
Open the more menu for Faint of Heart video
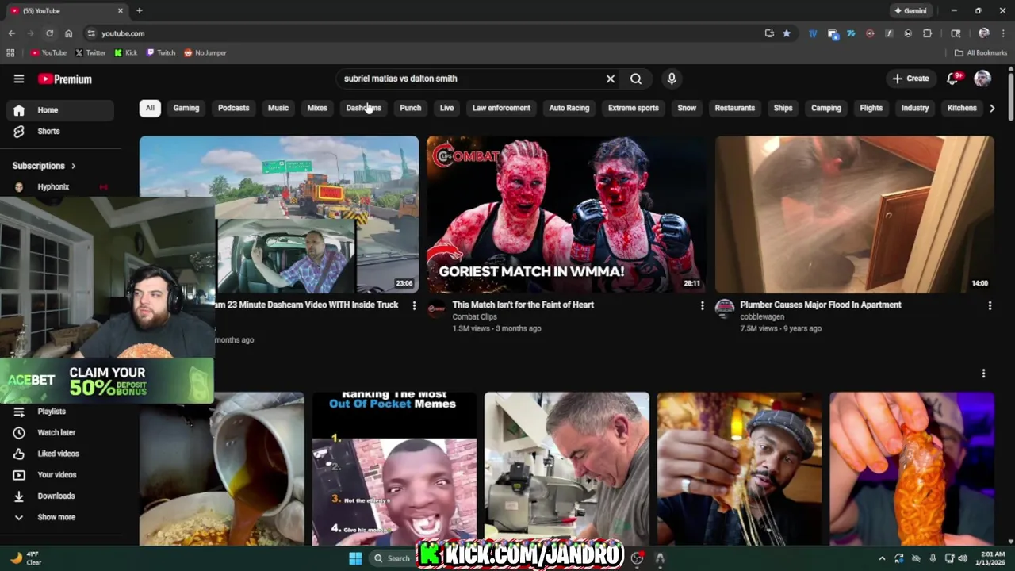(702, 305)
